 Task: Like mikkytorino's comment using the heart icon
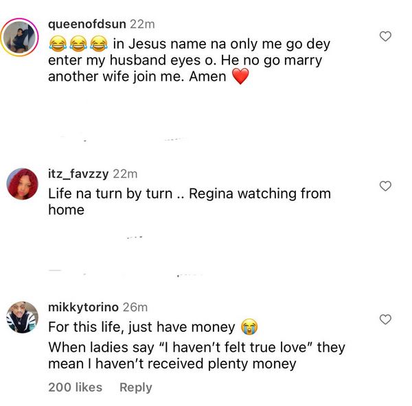point(385,319)
